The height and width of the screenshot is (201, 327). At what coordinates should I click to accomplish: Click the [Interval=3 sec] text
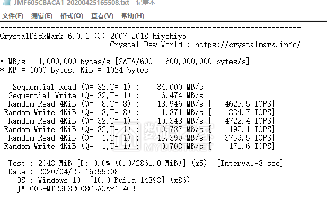(250, 163)
